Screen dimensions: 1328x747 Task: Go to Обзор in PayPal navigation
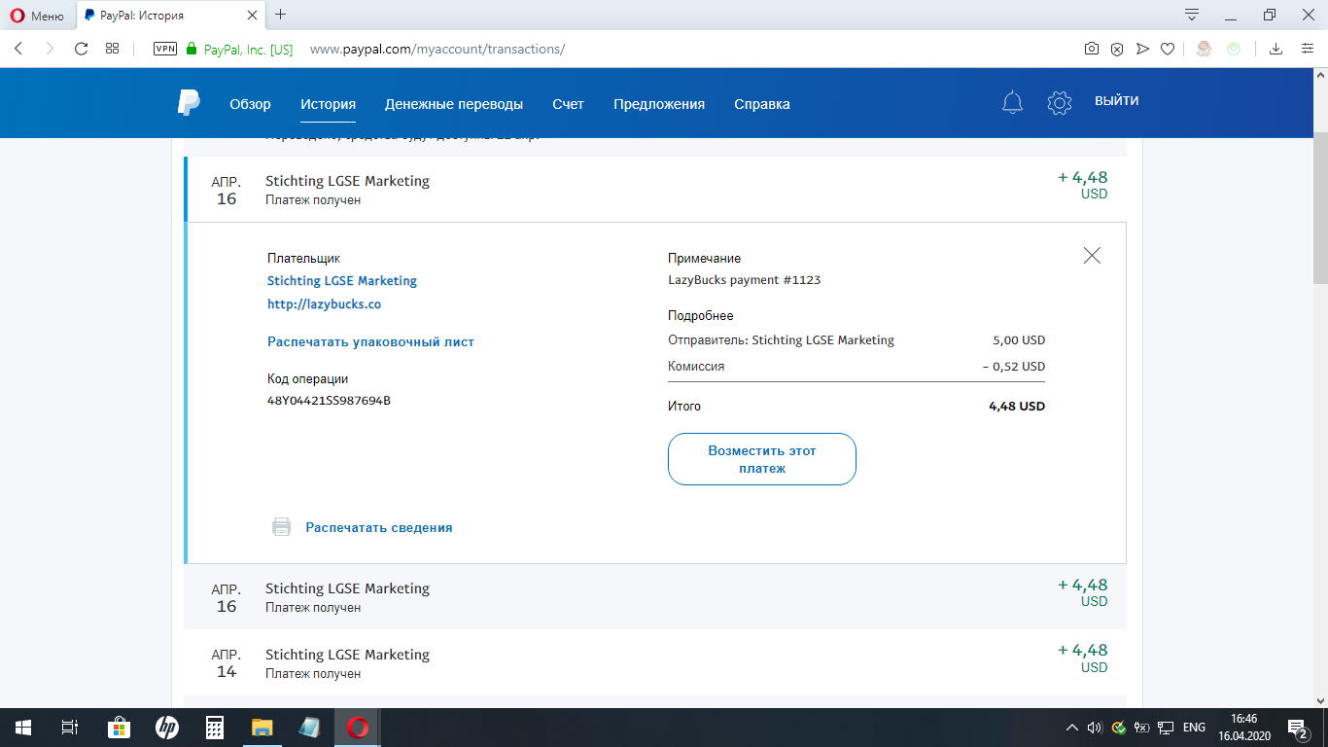click(x=250, y=104)
